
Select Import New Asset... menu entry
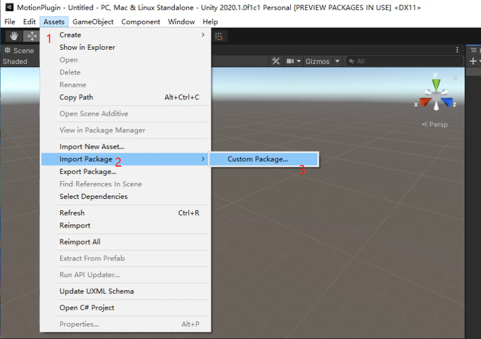[x=92, y=147]
